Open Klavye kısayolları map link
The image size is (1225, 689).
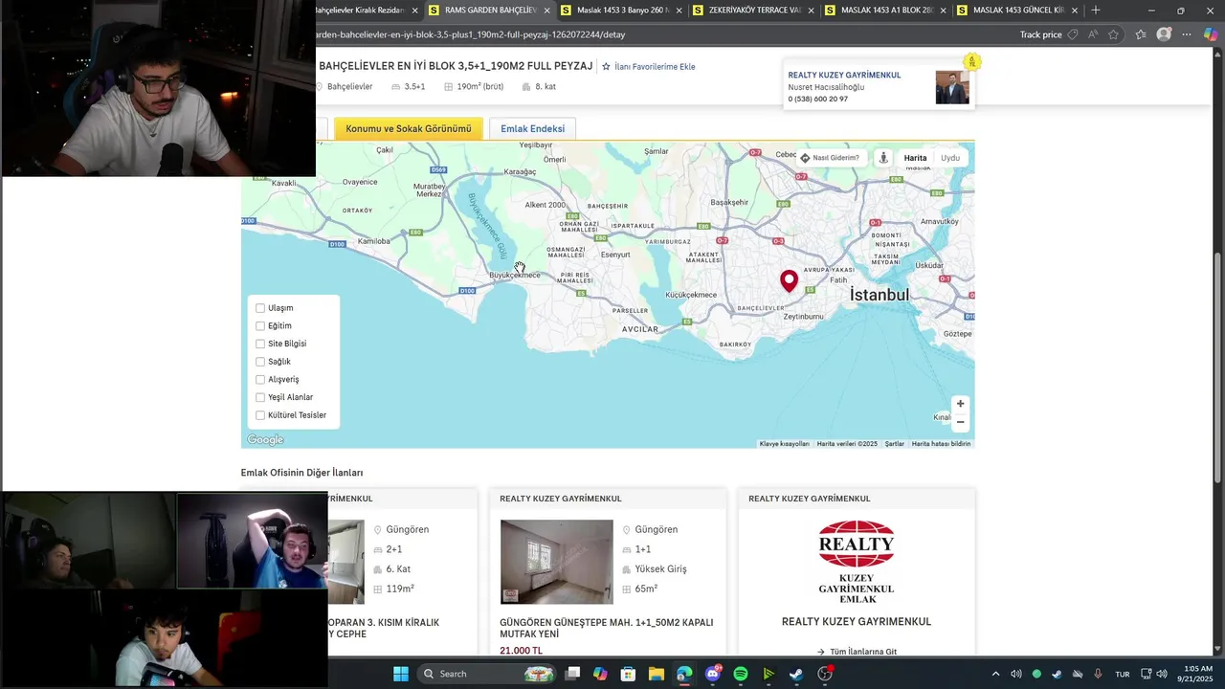click(x=784, y=444)
